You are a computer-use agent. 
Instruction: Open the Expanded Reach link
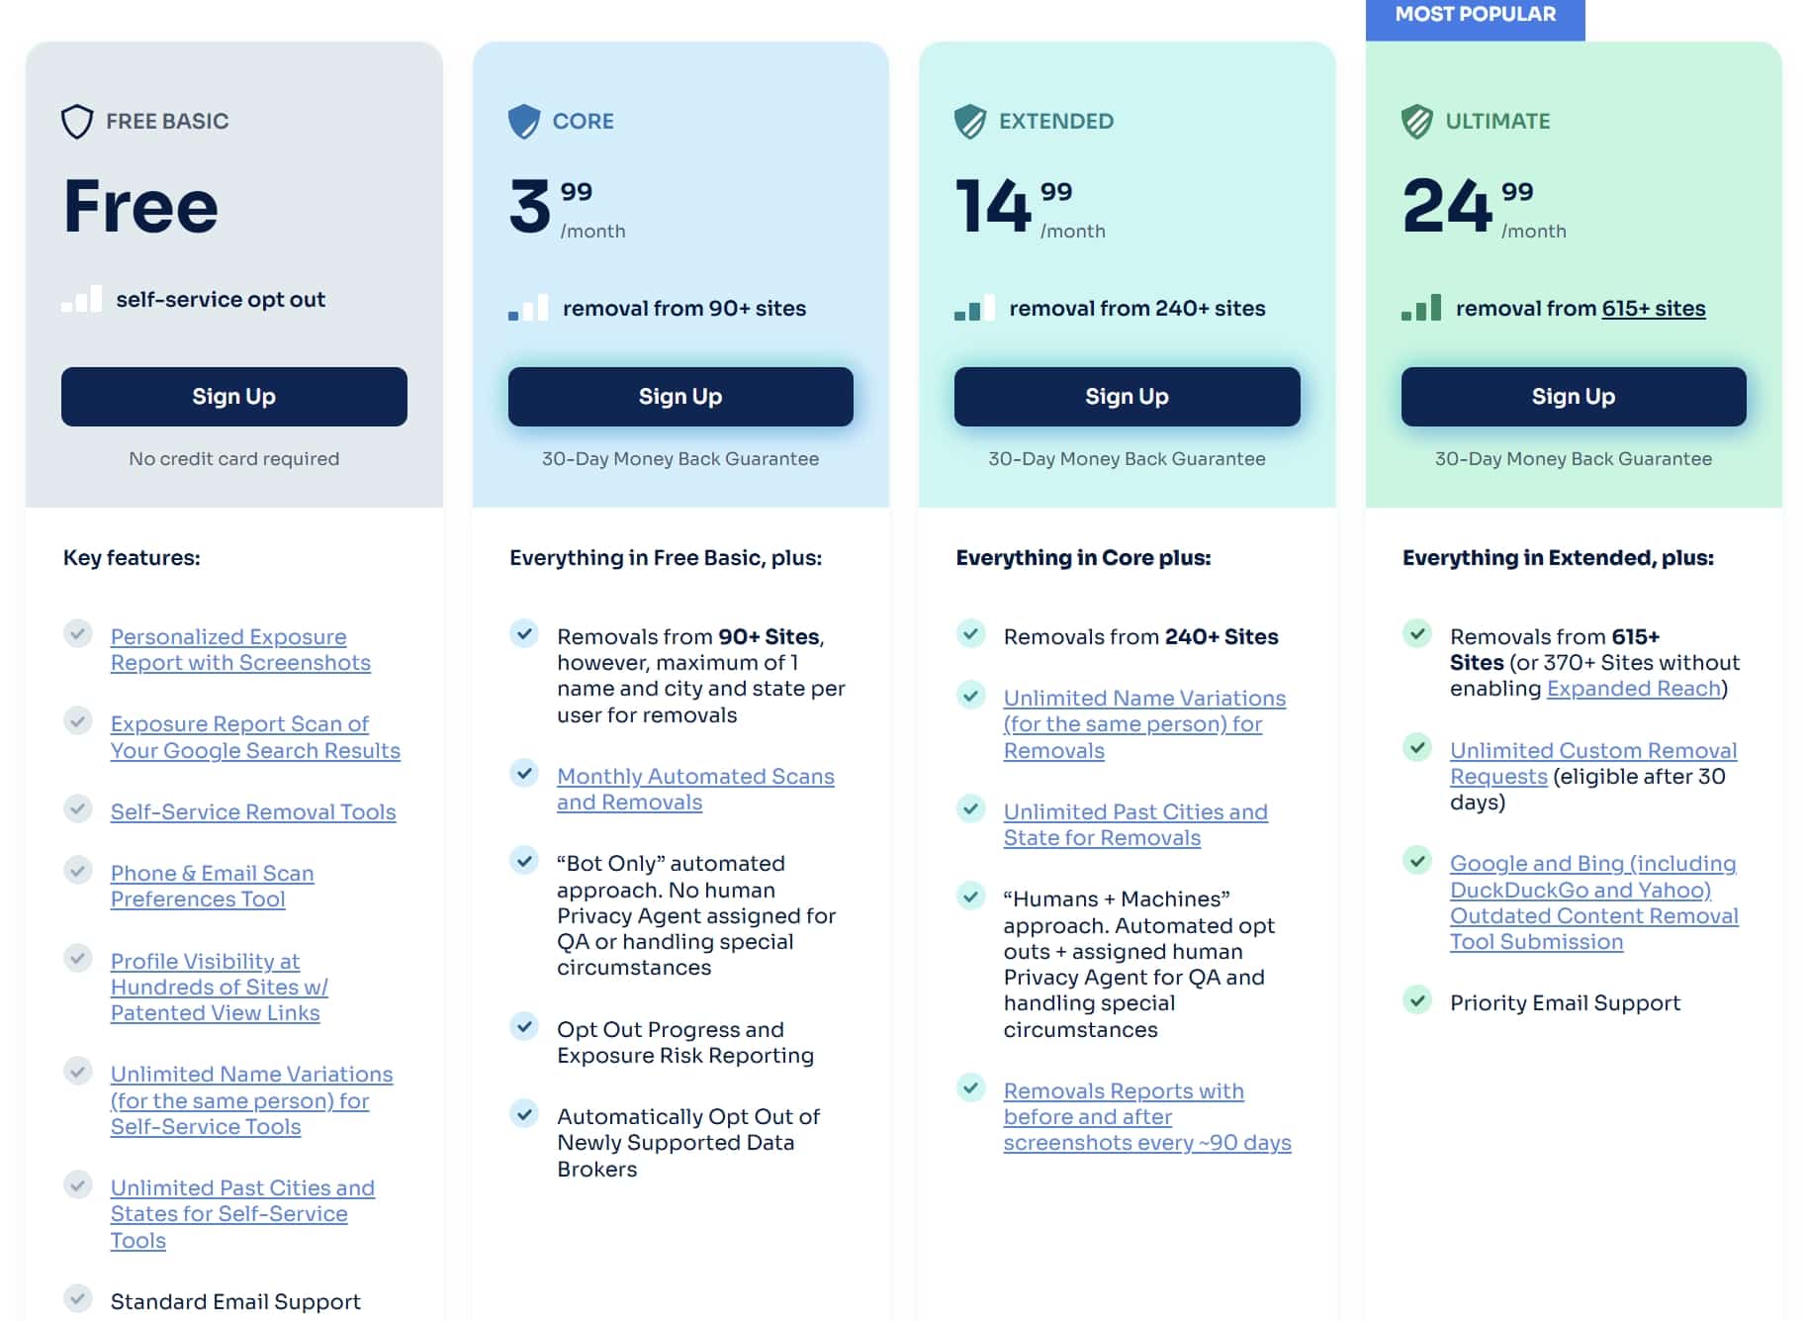[x=1634, y=689]
